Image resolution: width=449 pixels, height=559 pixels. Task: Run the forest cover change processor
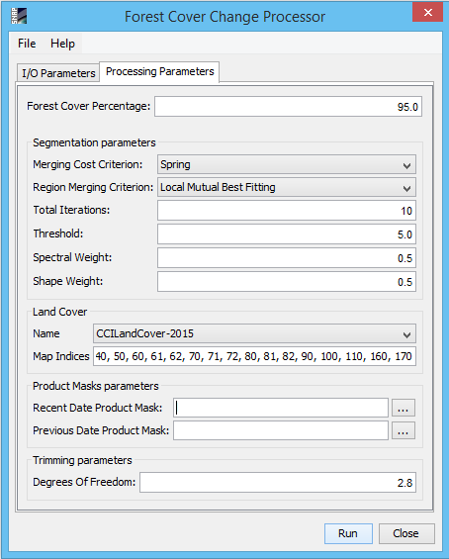point(348,533)
